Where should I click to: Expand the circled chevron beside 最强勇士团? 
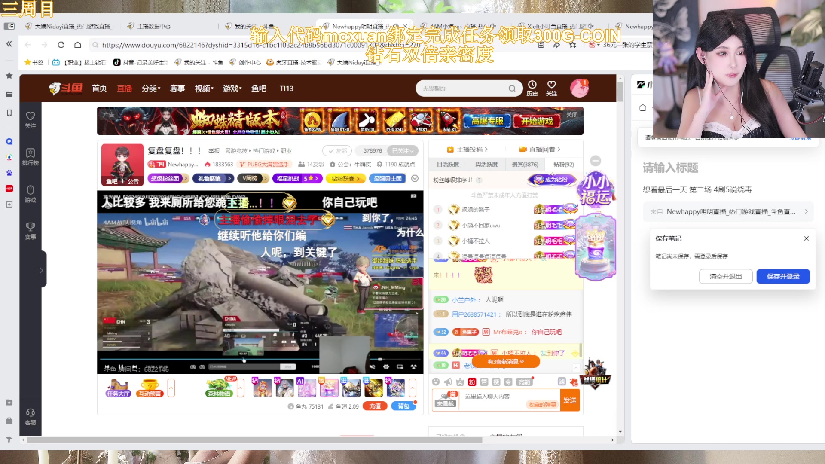click(415, 178)
